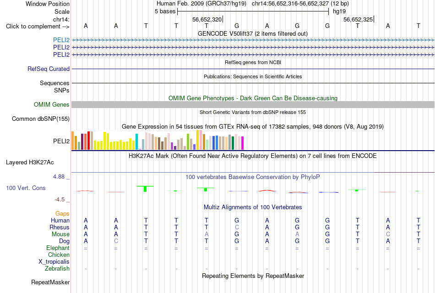The image size is (435, 293).
Task: Select the Zebrafish species label
Action: pyautogui.click(x=57, y=269)
